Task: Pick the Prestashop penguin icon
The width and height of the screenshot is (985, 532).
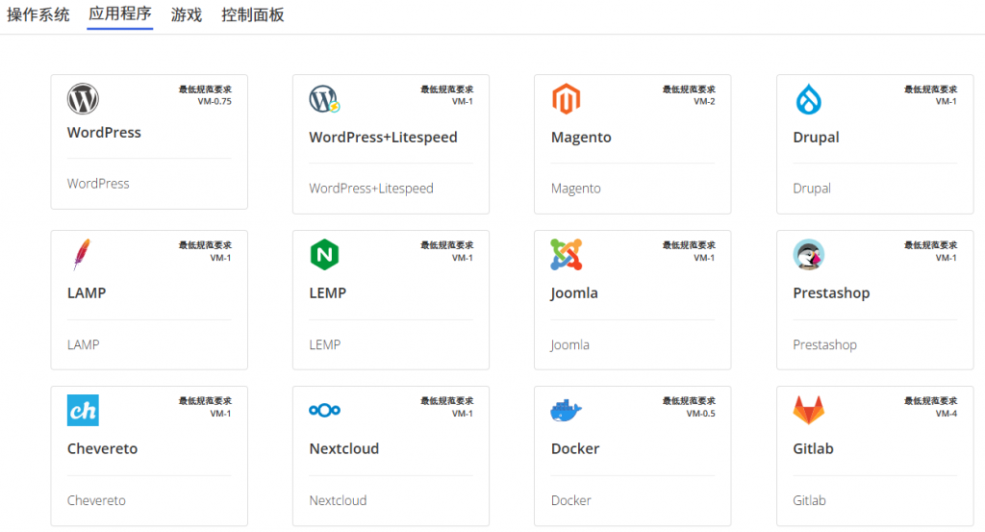Action: pyautogui.click(x=808, y=255)
